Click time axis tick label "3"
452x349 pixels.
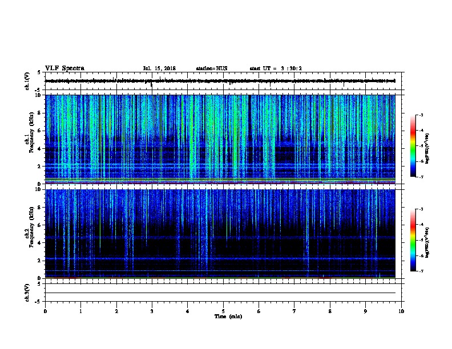[152, 311]
